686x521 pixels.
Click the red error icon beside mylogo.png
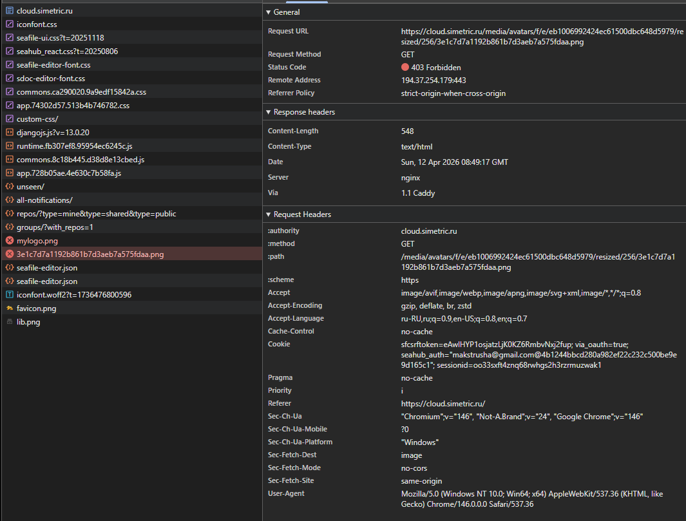coord(9,241)
